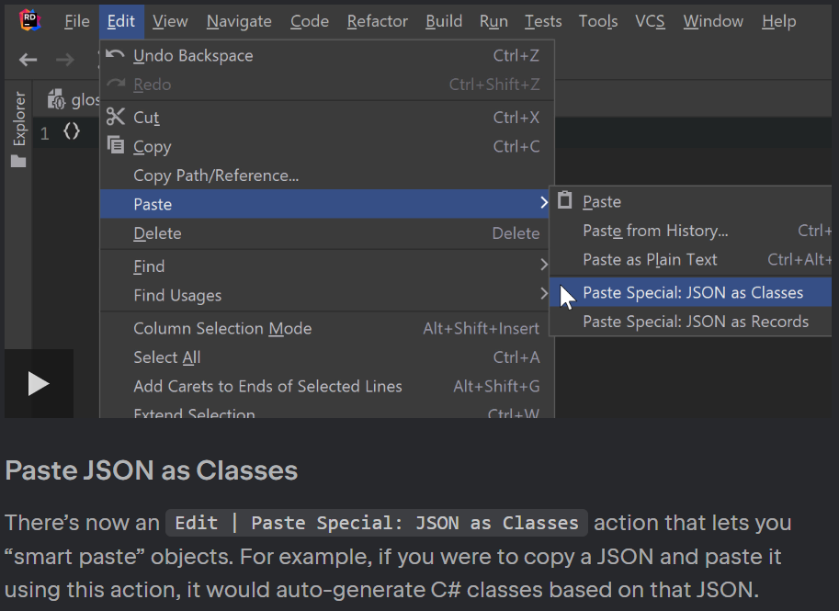Image resolution: width=839 pixels, height=611 pixels.
Task: Click the Undo Backspace arrow icon
Action: click(115, 54)
